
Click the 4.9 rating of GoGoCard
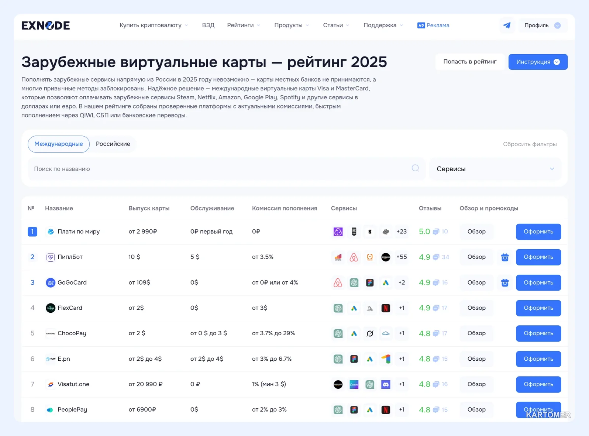click(424, 282)
